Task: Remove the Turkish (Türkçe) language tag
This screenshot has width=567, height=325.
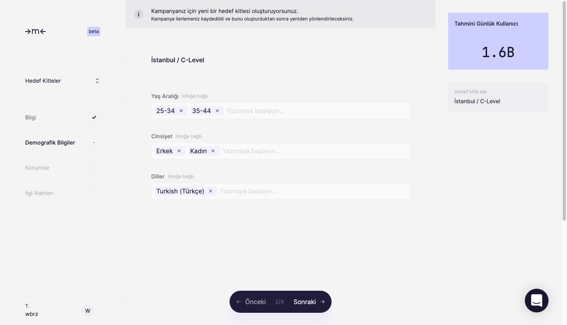Action: point(211,191)
